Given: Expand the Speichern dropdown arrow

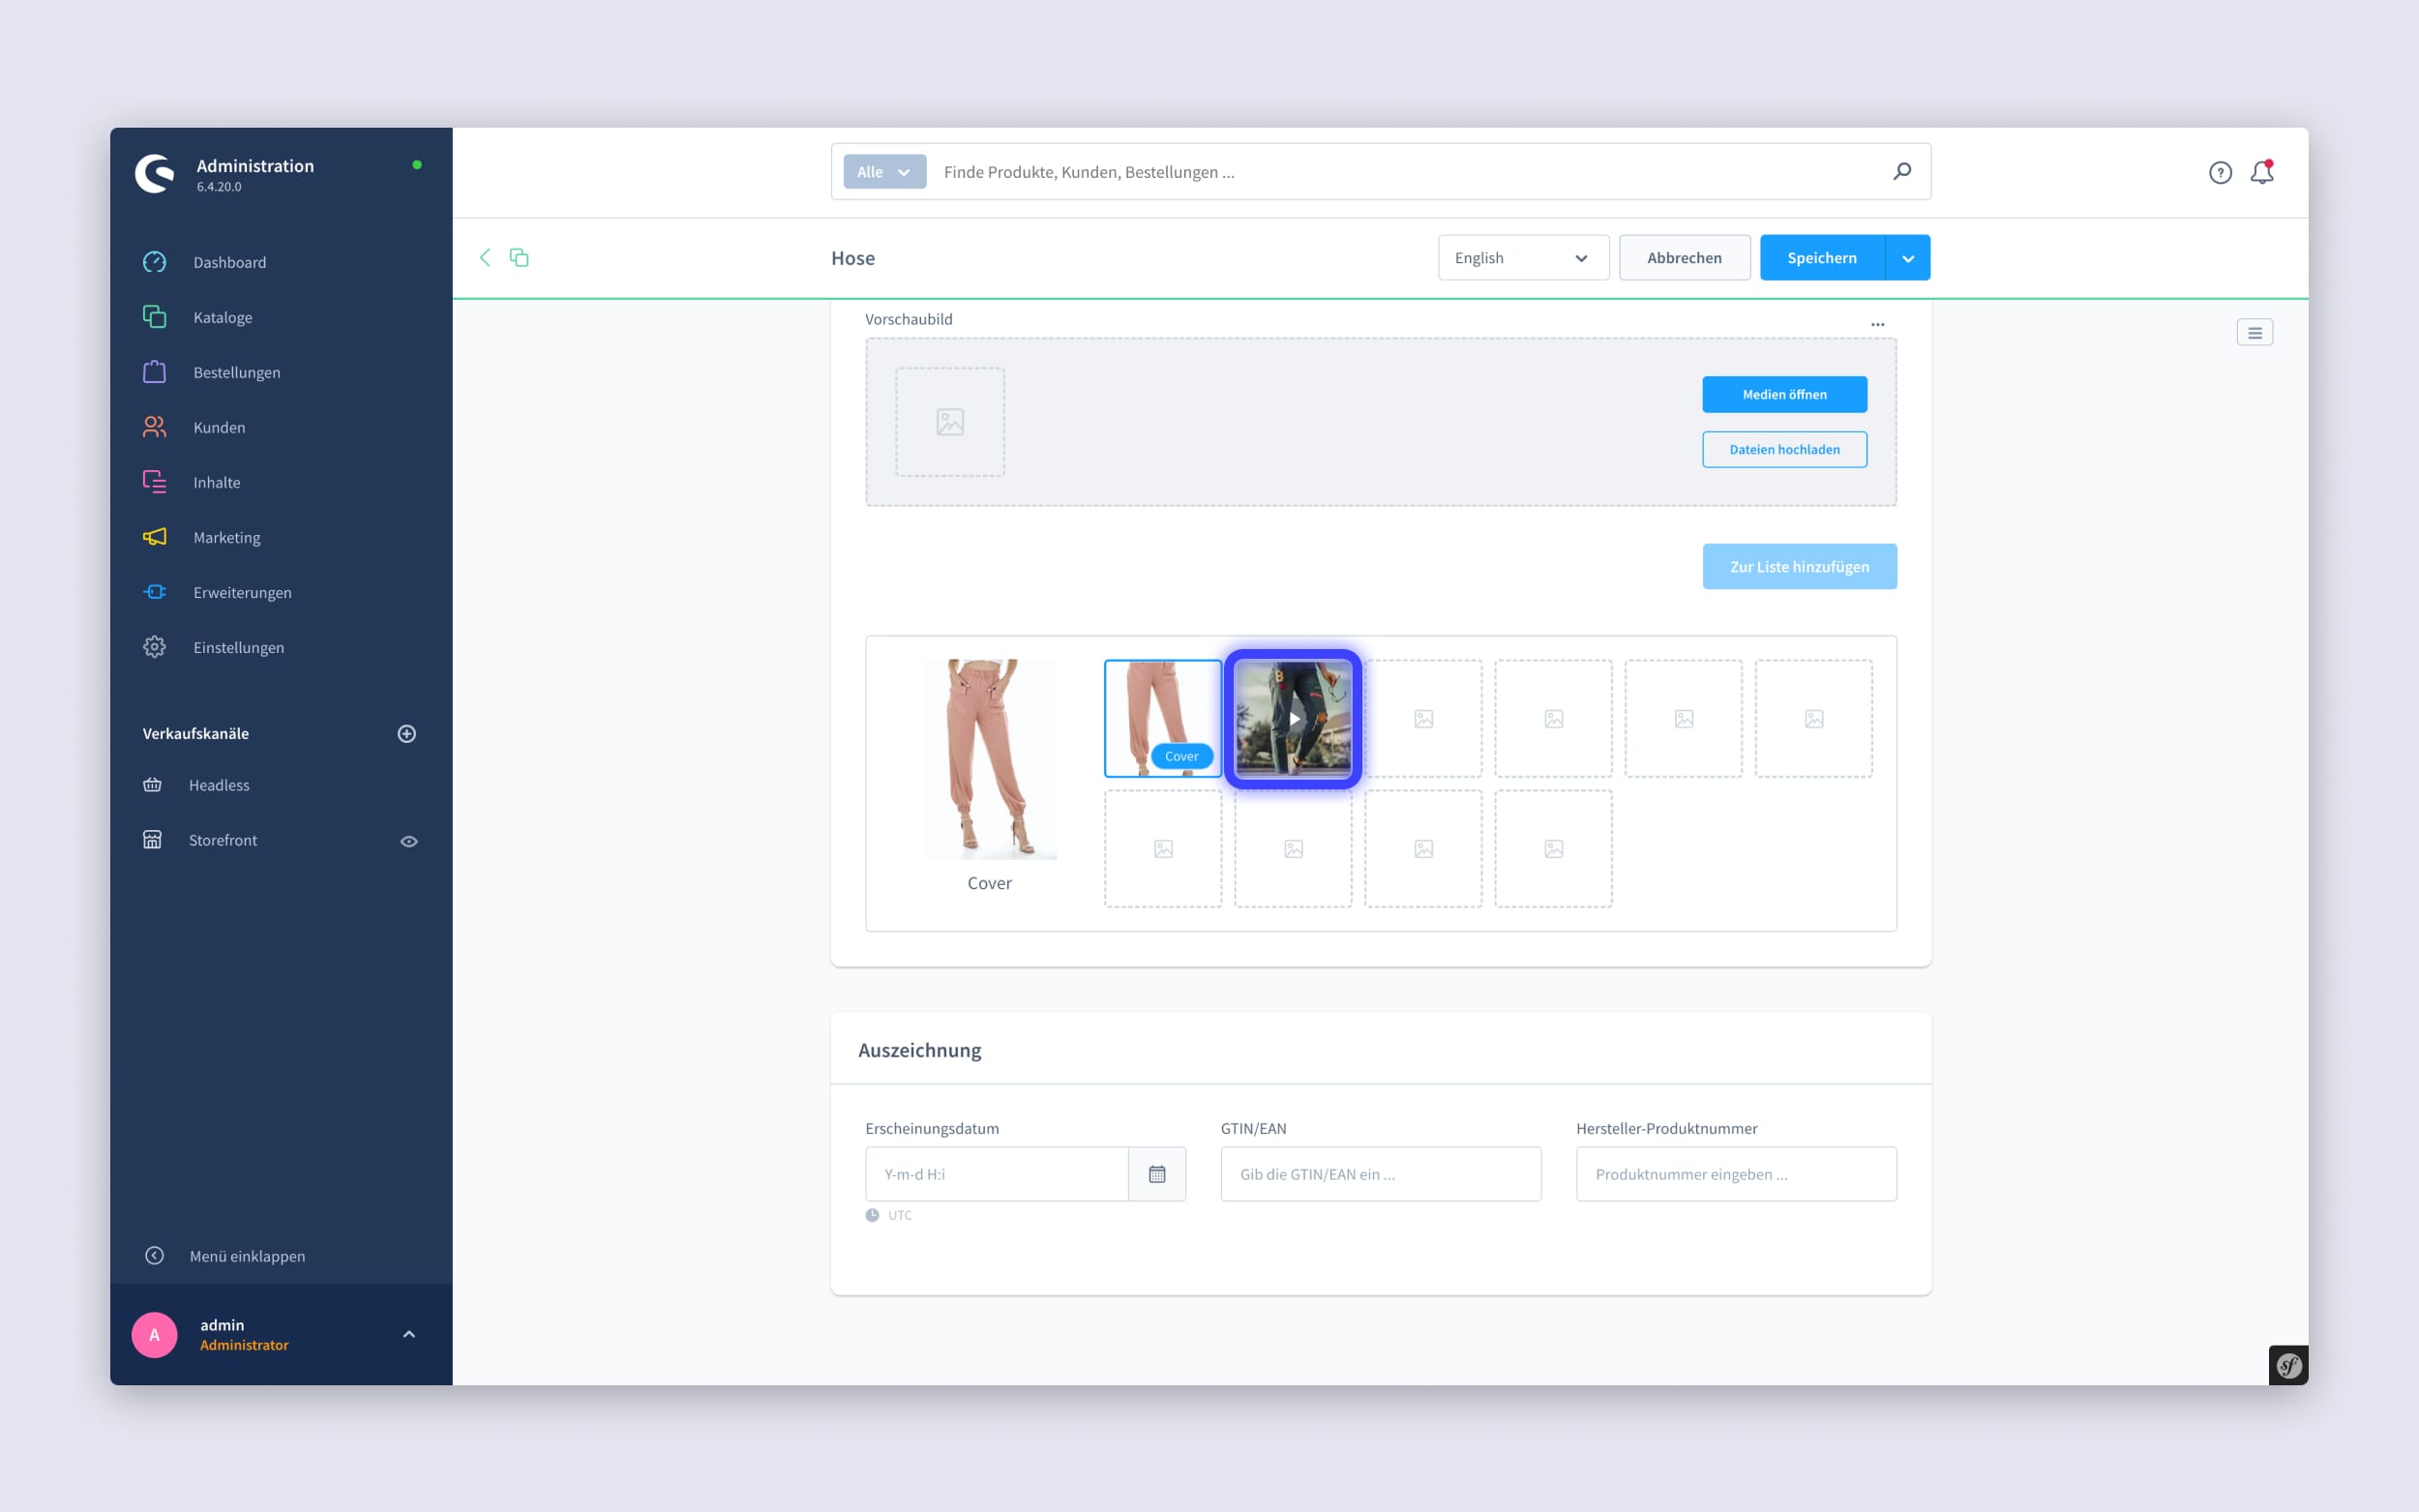Looking at the screenshot, I should (x=1909, y=258).
